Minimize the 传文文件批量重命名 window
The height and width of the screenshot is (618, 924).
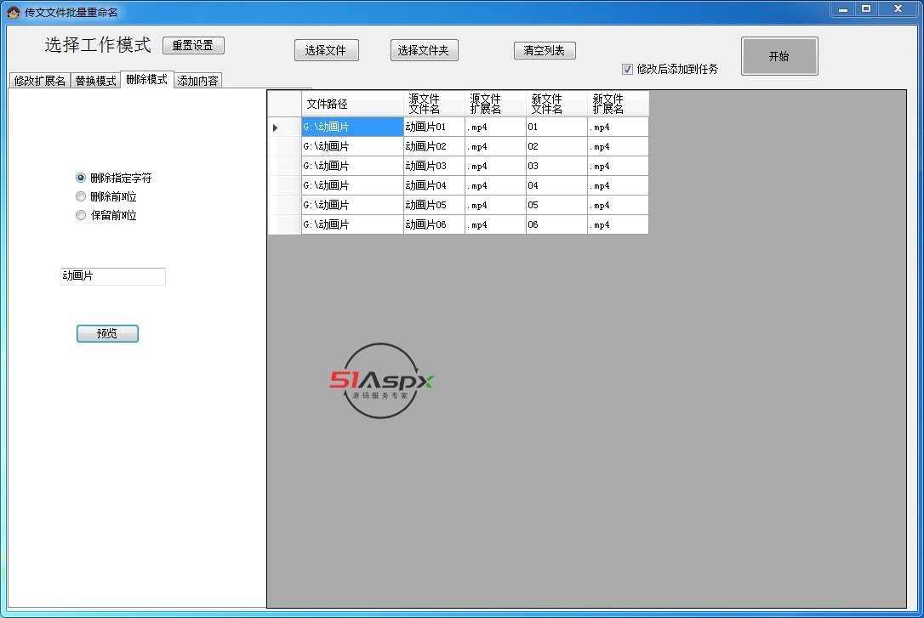pos(843,9)
